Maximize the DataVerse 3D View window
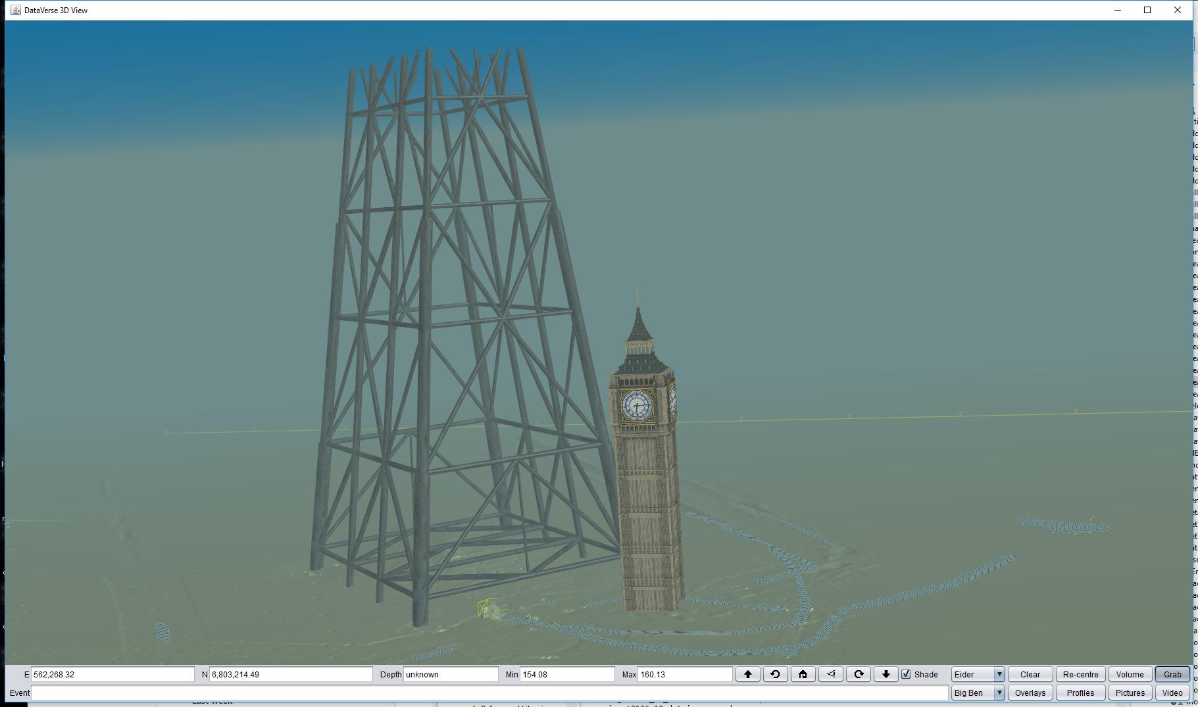Screen dimensions: 1198x707 point(1147,10)
